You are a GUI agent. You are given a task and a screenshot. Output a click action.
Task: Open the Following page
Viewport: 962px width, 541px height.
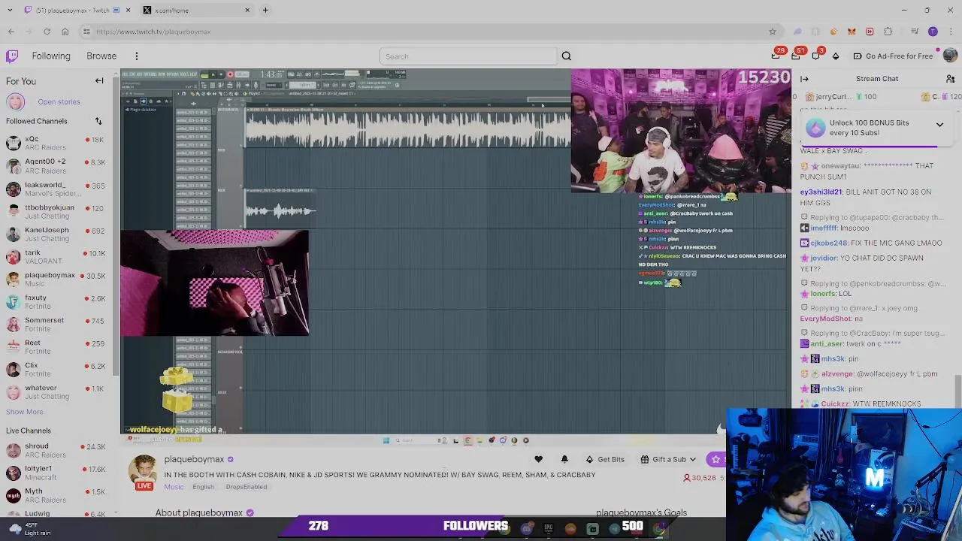tap(51, 56)
